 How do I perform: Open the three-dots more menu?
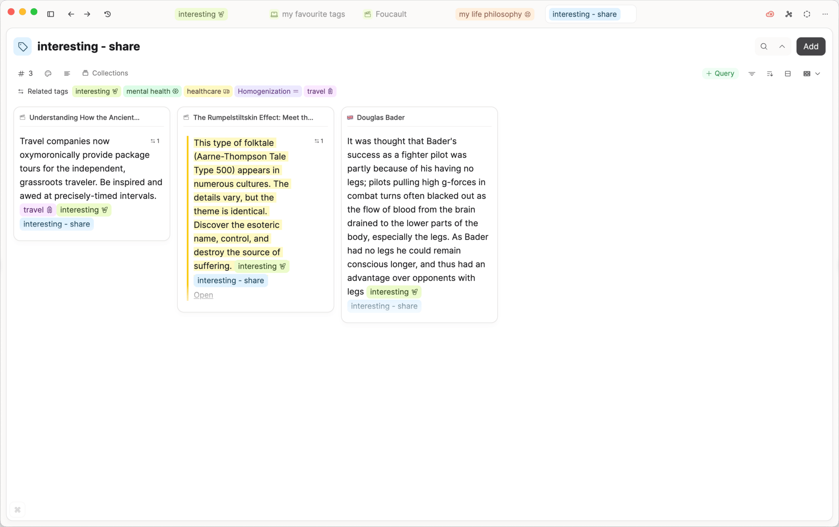coord(825,14)
